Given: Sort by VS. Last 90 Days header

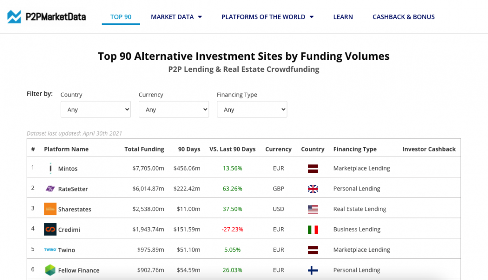Looking at the screenshot, I should pos(232,149).
